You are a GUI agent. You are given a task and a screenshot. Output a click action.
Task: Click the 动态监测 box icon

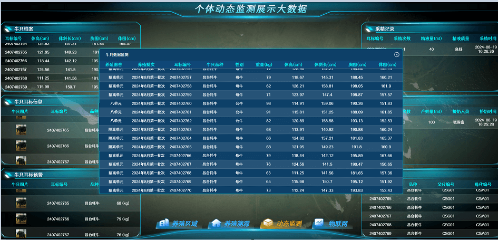(268, 224)
